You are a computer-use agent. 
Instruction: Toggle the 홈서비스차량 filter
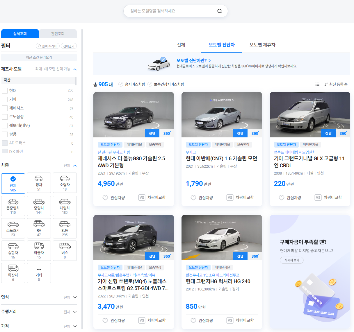tap(132, 84)
